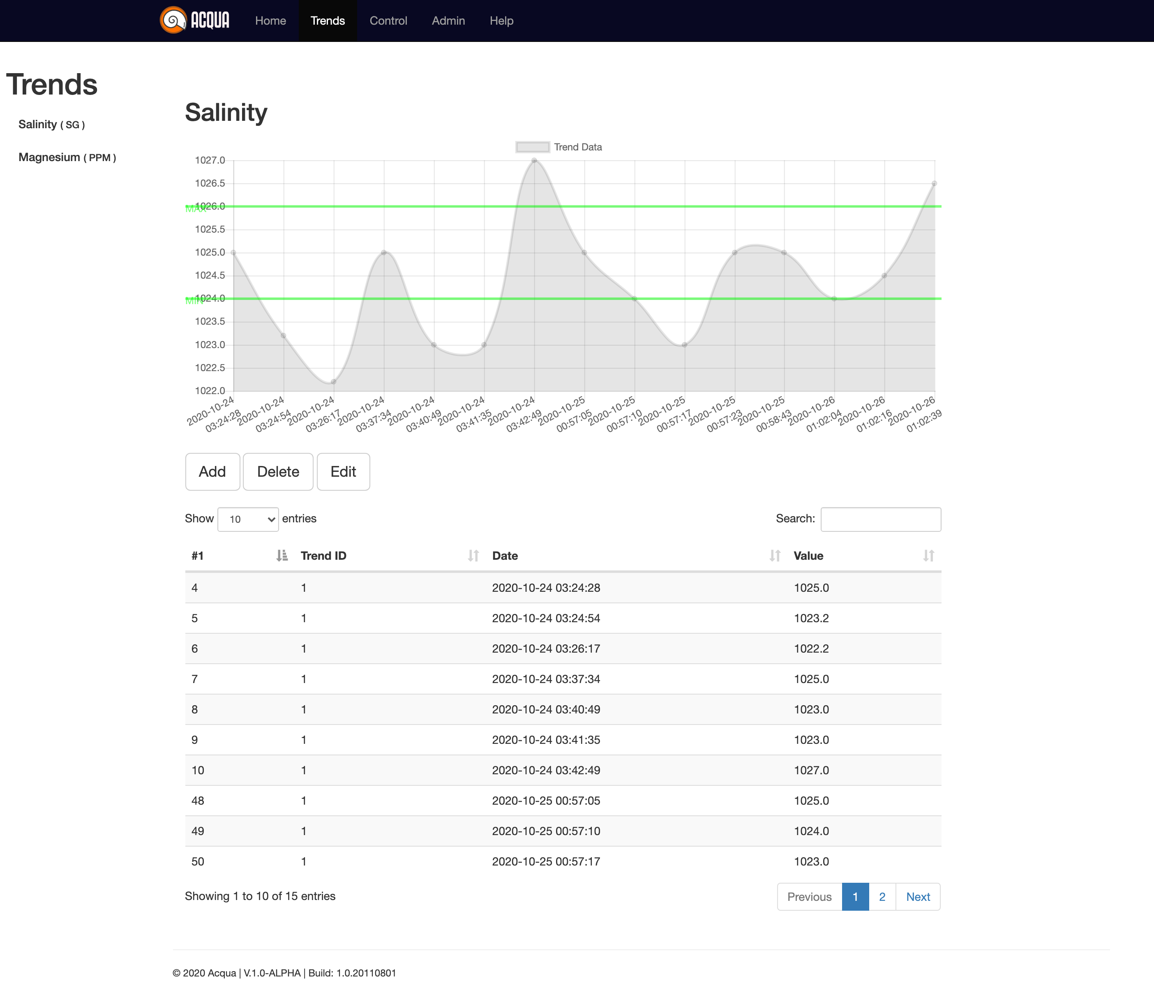1154x1004 pixels.
Task: Toggle the Trend Data legend swatch
Action: 532,148
